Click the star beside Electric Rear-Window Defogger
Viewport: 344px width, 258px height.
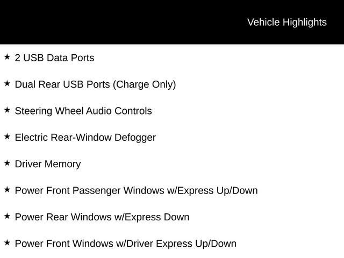pyautogui.click(x=7, y=137)
